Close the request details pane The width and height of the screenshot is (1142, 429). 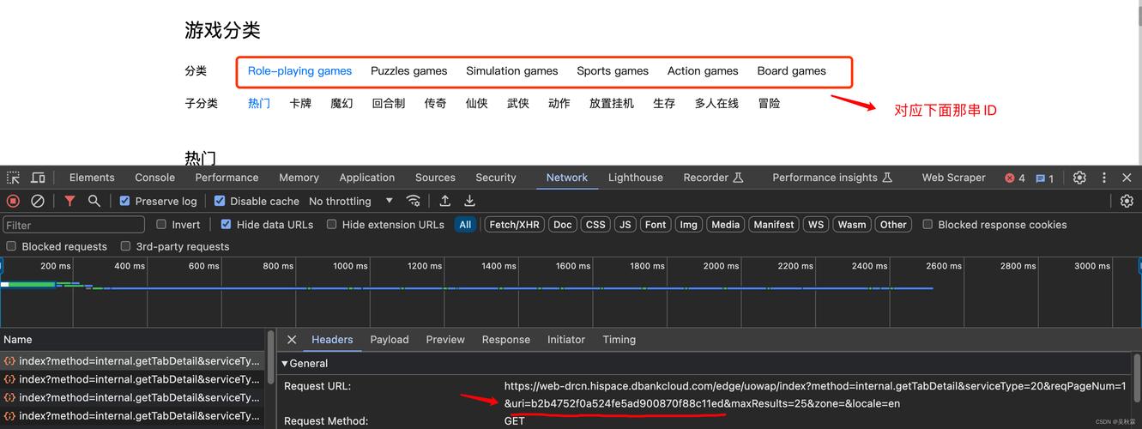click(x=292, y=340)
